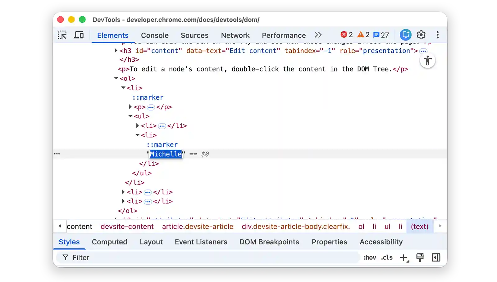Show more tabs with the double chevron
Image resolution: width=497 pixels, height=282 pixels.
(318, 35)
